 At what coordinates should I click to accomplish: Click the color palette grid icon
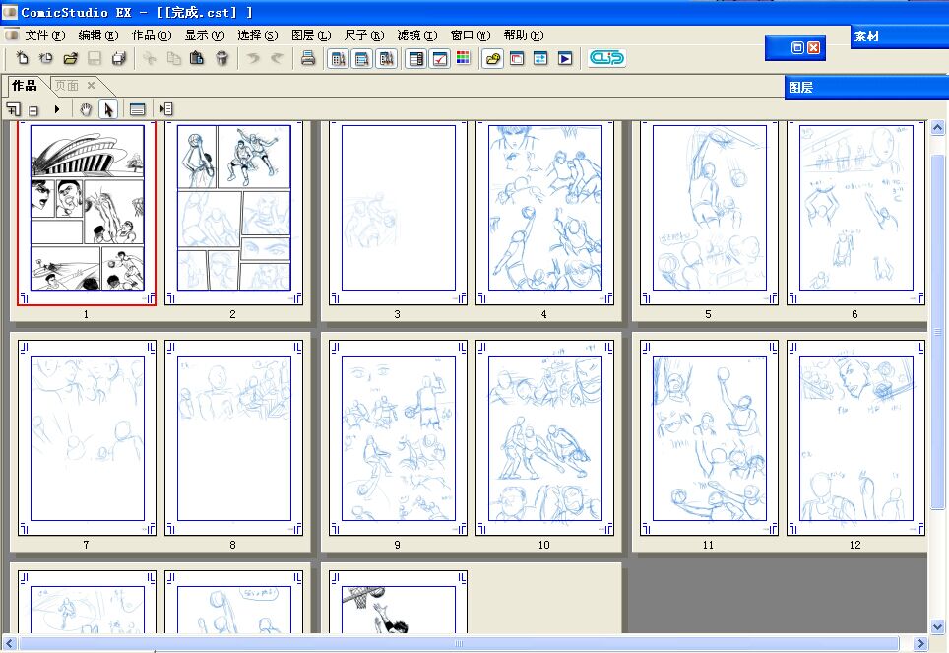463,58
